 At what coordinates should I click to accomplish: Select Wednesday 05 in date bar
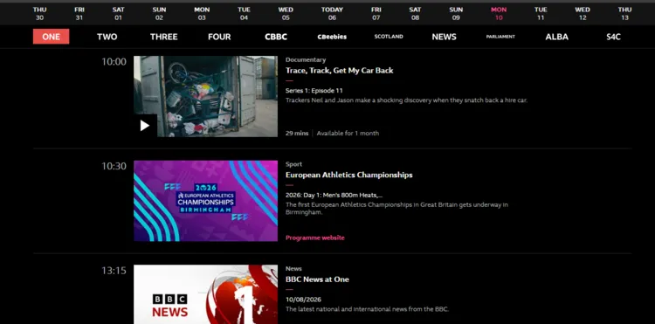click(x=286, y=13)
